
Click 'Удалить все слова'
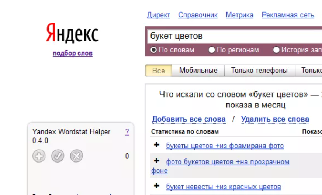tap(275, 119)
